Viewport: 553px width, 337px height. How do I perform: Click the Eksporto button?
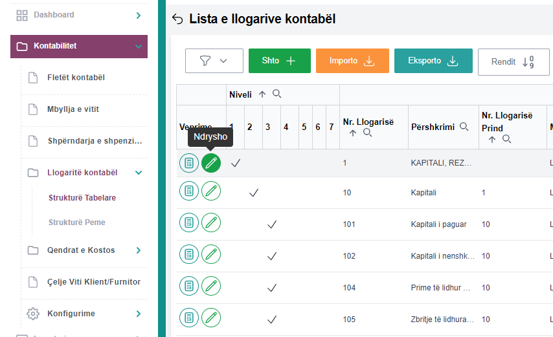point(433,61)
